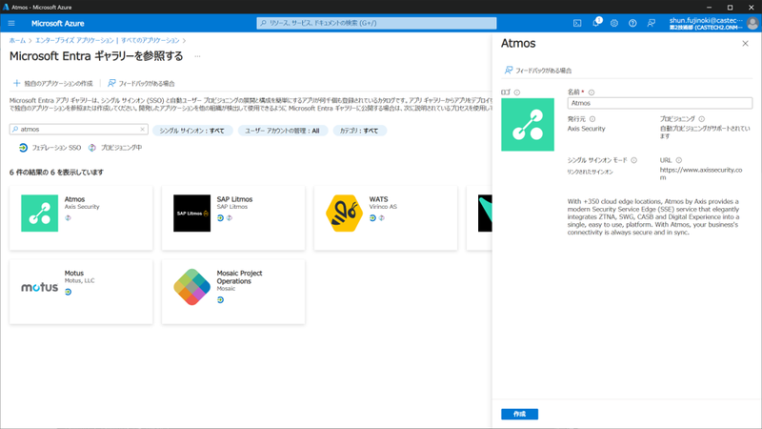Show info tooltip next to シングル サインオン モード
Viewport: 762px width, 429px height.
click(633, 160)
